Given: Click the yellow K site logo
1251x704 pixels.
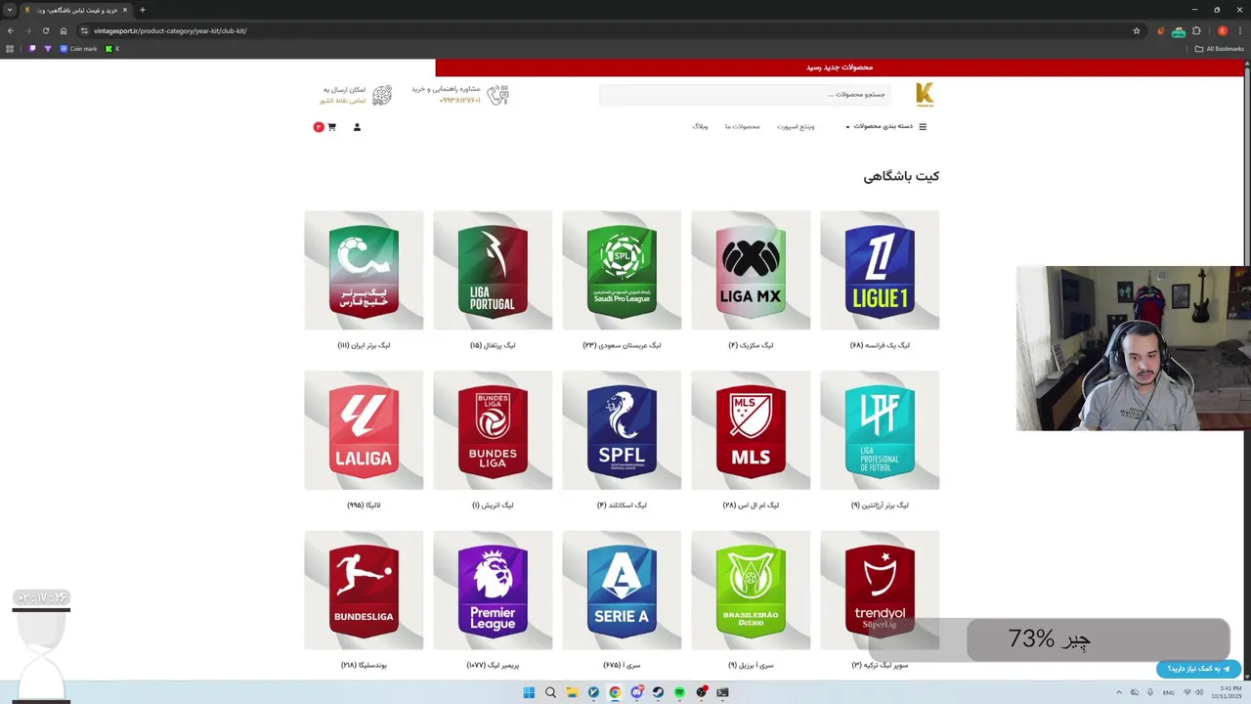Looking at the screenshot, I should click(925, 94).
